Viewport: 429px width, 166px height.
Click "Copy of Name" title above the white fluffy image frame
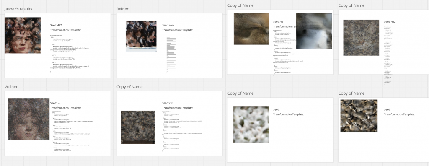click(x=240, y=93)
